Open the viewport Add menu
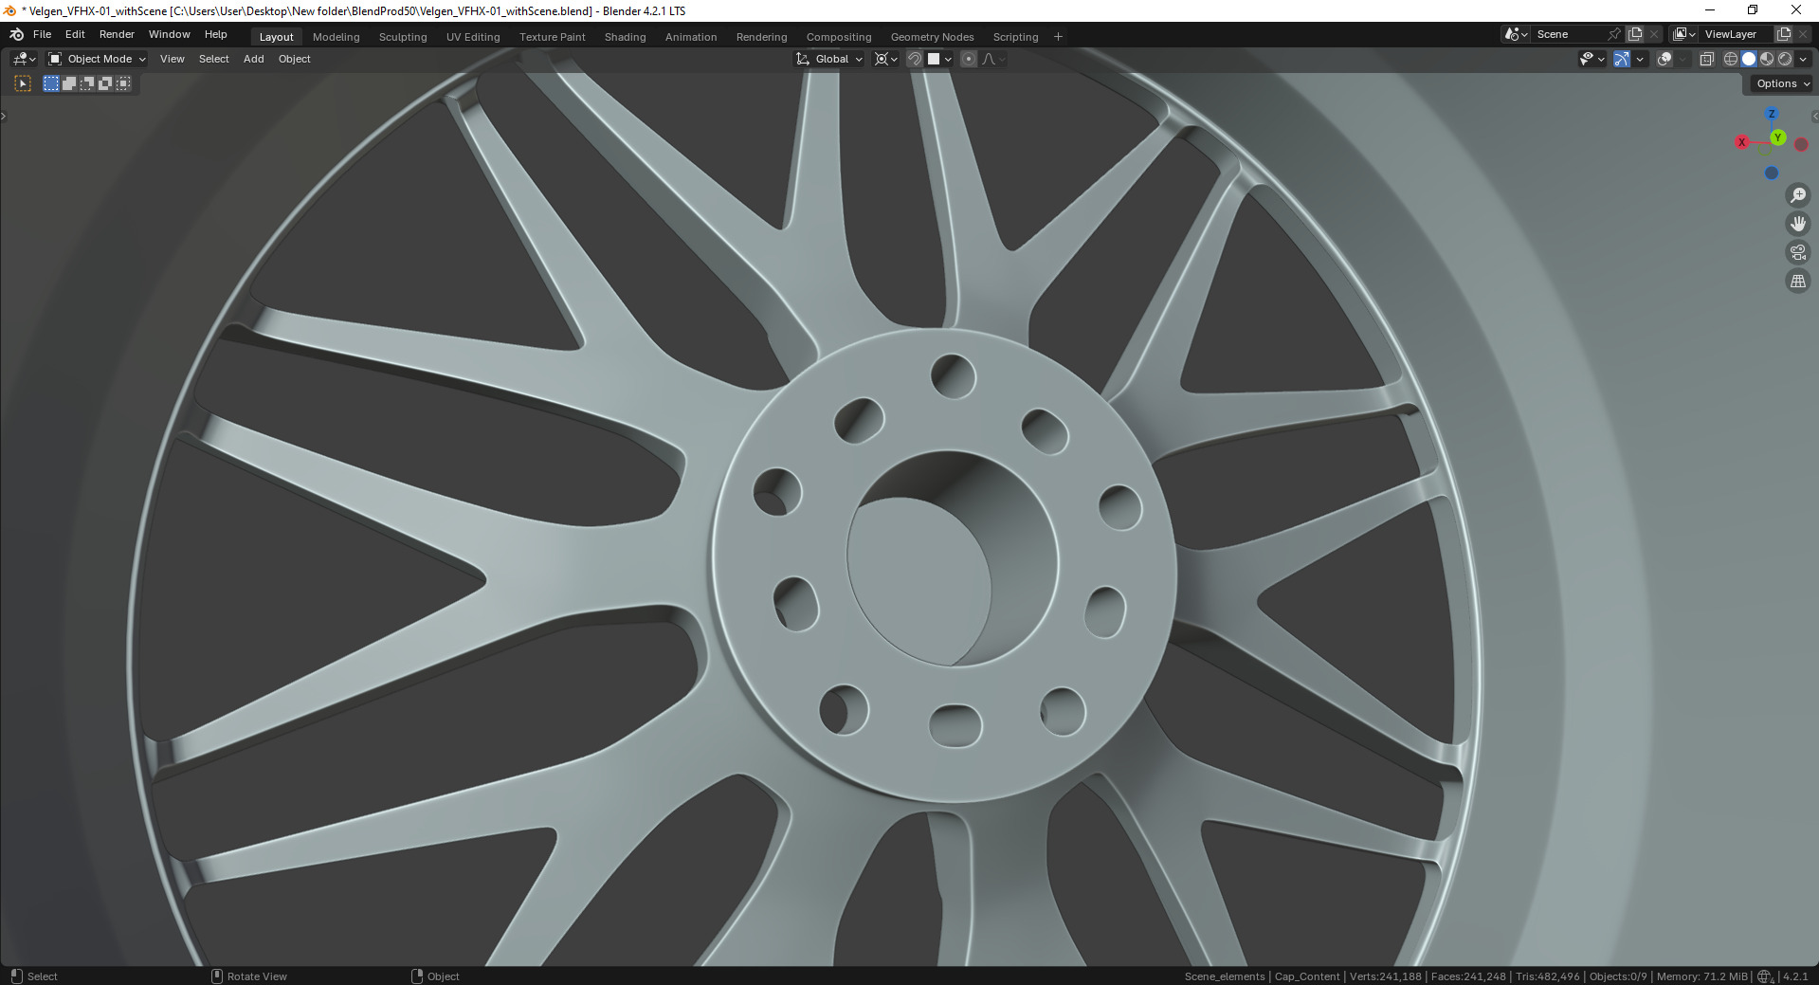 (x=253, y=59)
